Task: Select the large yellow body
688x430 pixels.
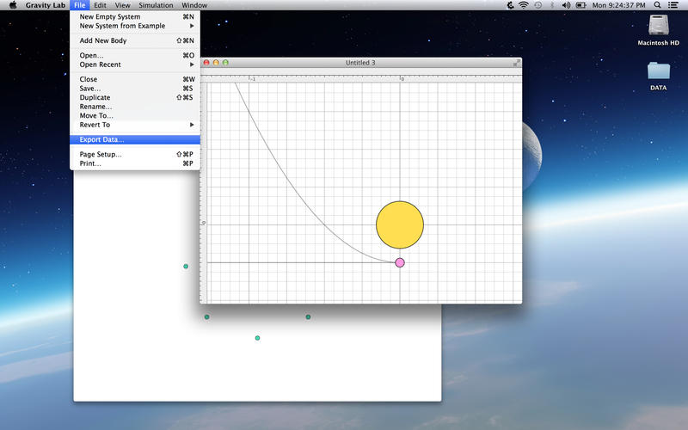Action: click(x=400, y=224)
